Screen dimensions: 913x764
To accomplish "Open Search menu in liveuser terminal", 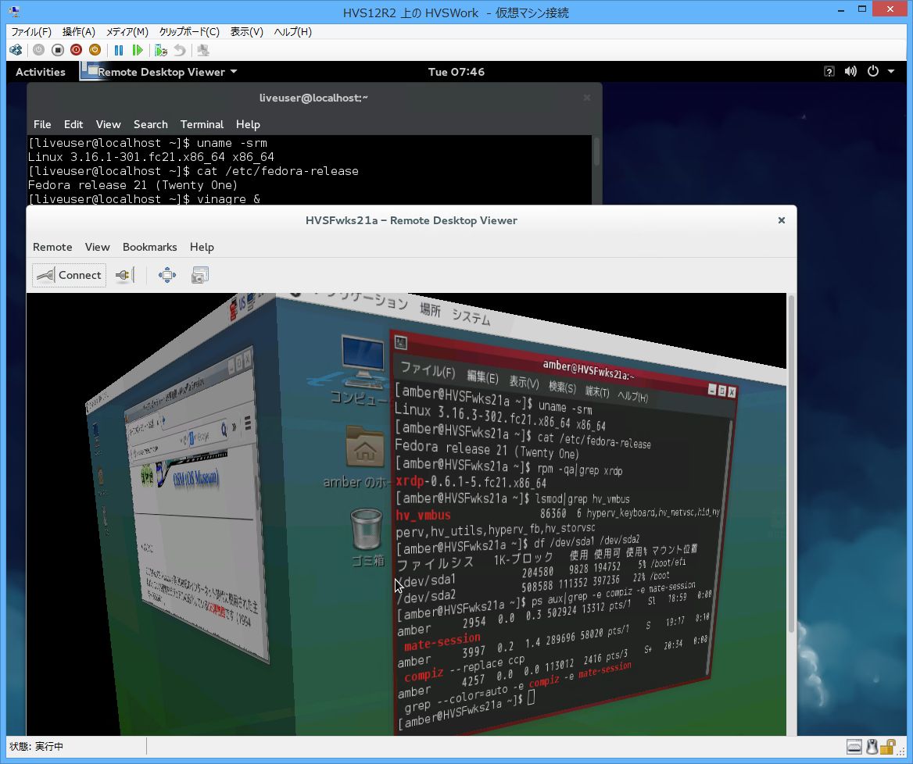I will coord(150,124).
